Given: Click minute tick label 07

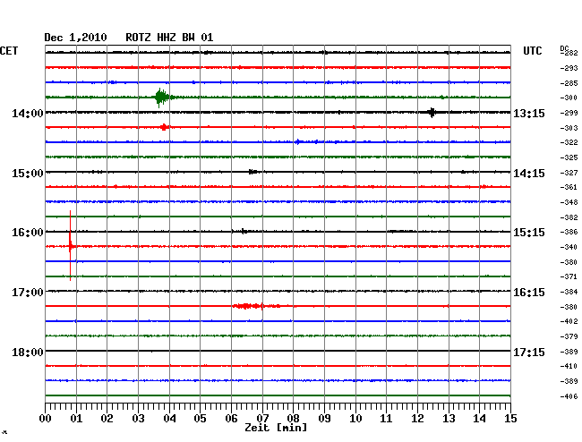Looking at the screenshot, I should coord(262,419).
